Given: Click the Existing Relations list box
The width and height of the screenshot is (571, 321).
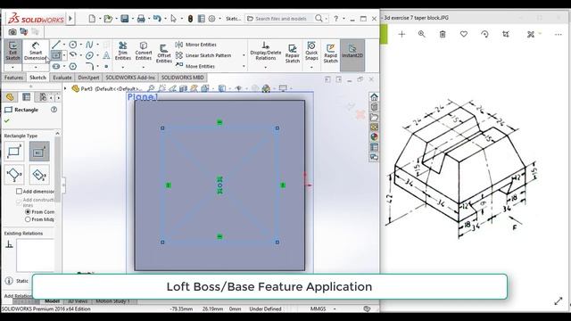Looking at the screenshot, I should [x=35, y=255].
